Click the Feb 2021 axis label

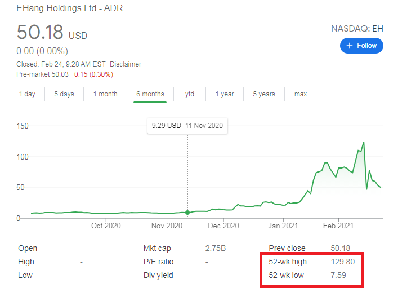[x=338, y=226]
